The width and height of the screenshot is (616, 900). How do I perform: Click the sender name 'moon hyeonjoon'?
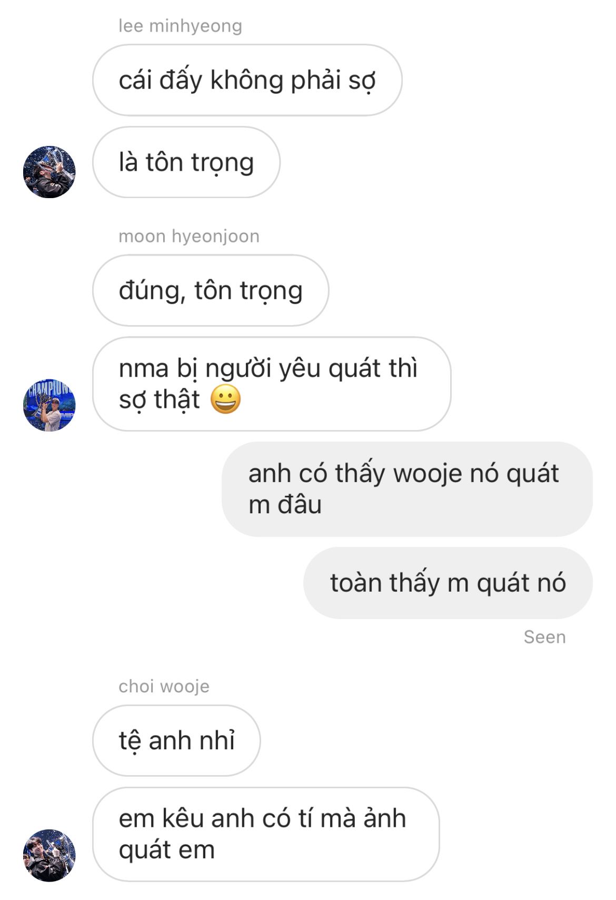coord(189,236)
